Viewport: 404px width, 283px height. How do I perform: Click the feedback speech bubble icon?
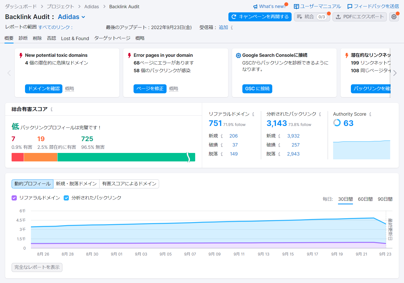pos(350,6)
